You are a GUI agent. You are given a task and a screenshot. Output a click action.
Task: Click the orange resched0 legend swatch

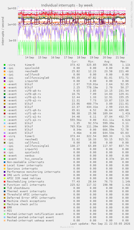5,71
